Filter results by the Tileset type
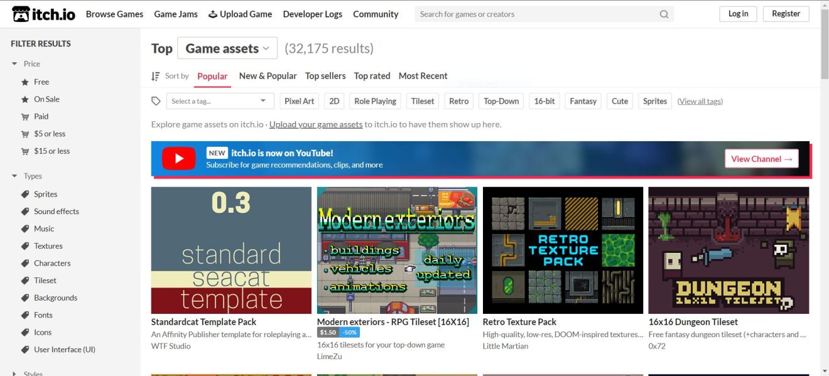 click(45, 280)
